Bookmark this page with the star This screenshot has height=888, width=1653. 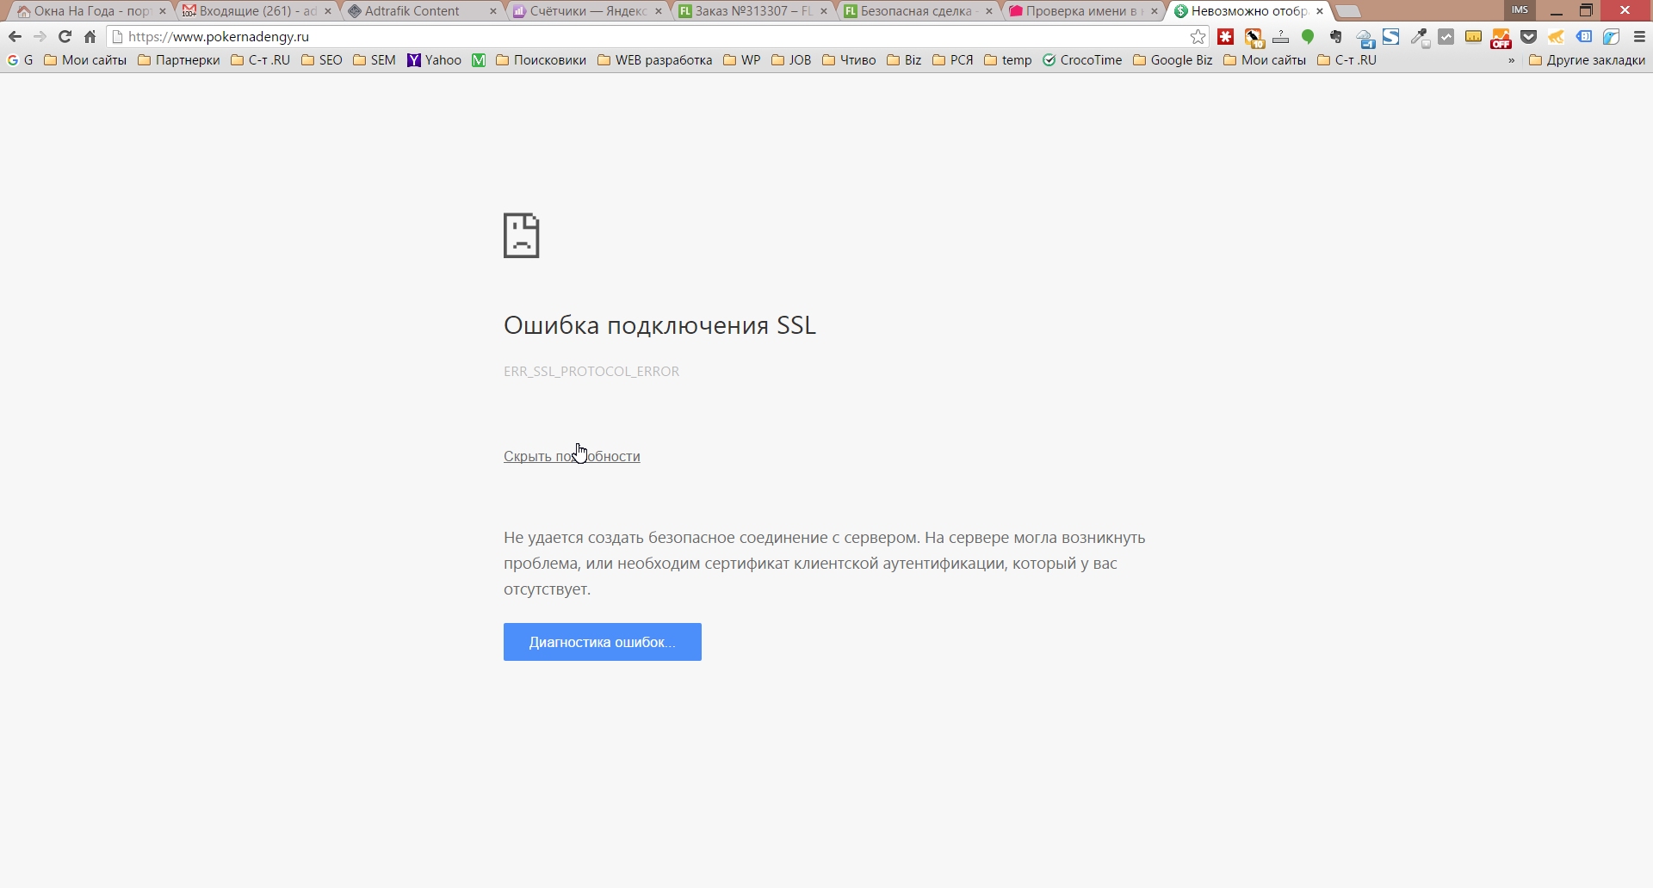[x=1198, y=37]
